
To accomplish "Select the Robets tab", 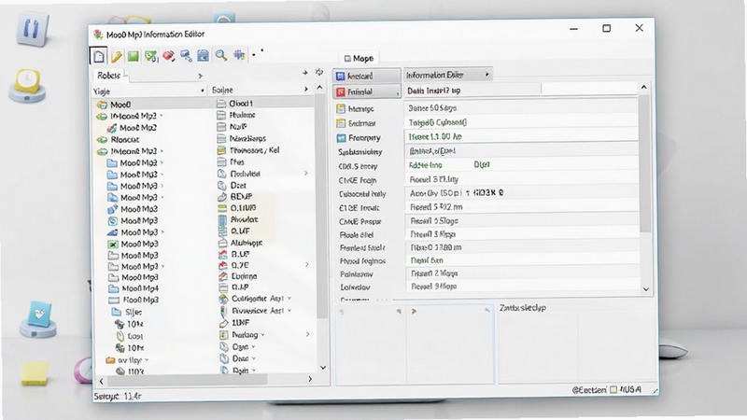I will (x=108, y=76).
